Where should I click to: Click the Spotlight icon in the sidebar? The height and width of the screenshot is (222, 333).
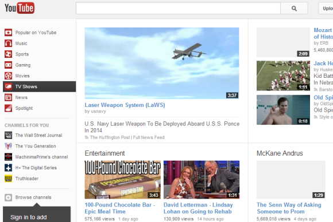8,108
